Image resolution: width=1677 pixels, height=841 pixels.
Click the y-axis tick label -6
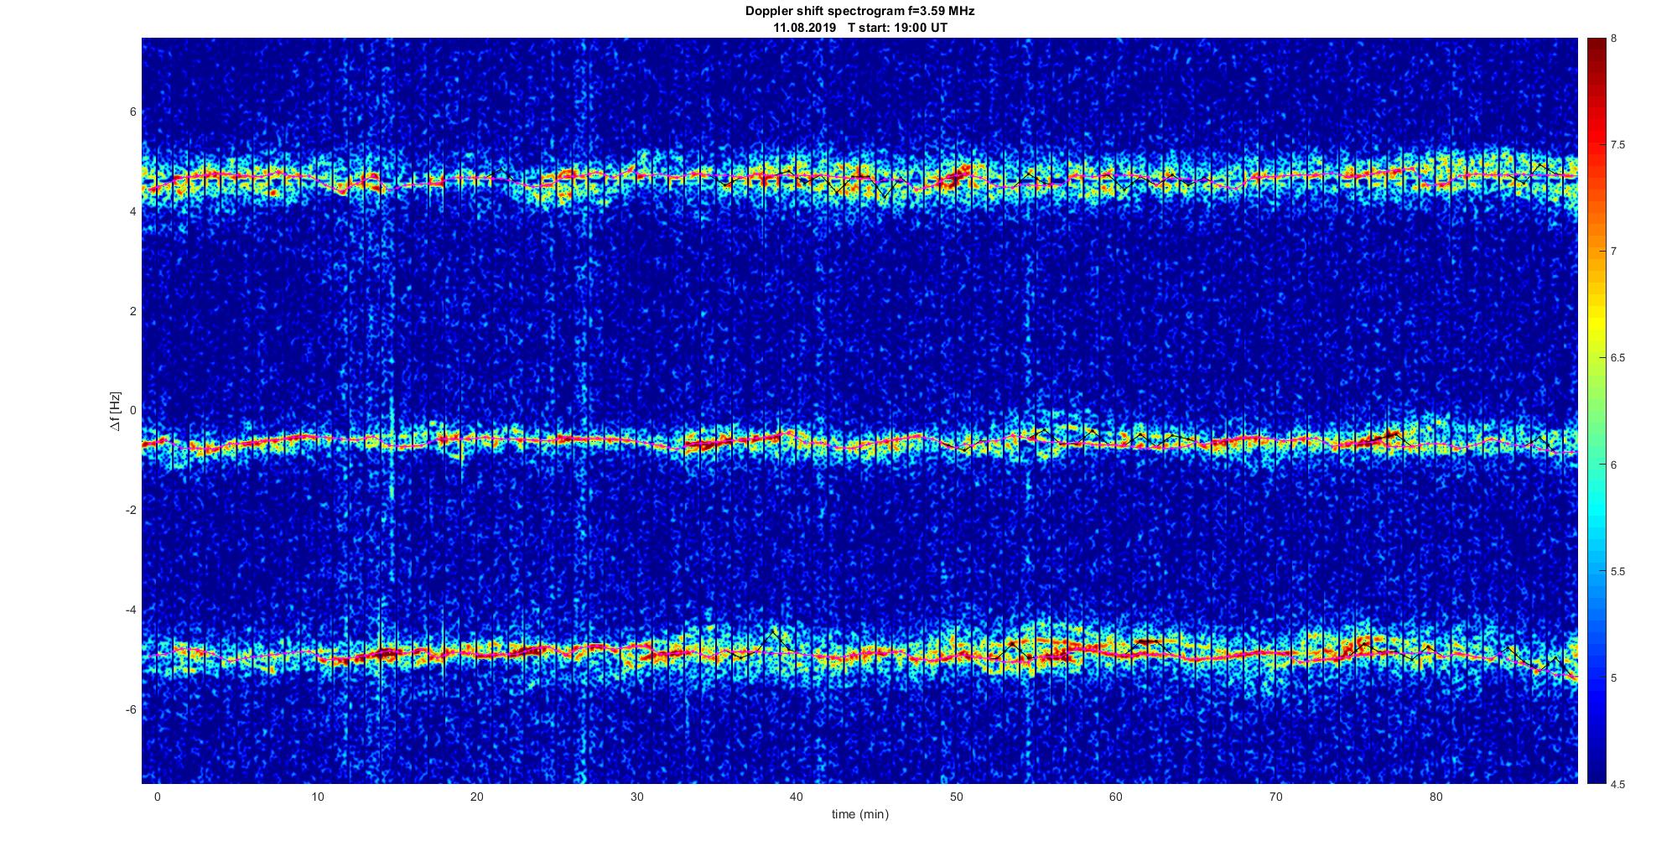pos(131,709)
